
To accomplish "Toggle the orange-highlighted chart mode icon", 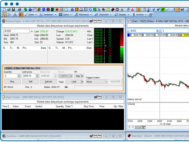I will [178, 10].
